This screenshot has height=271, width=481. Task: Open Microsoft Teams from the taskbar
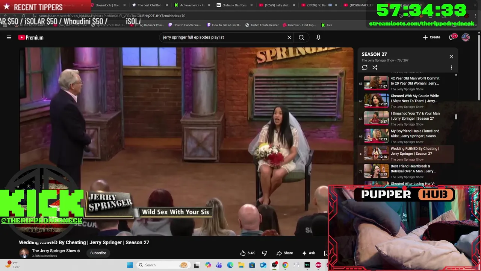click(219, 265)
